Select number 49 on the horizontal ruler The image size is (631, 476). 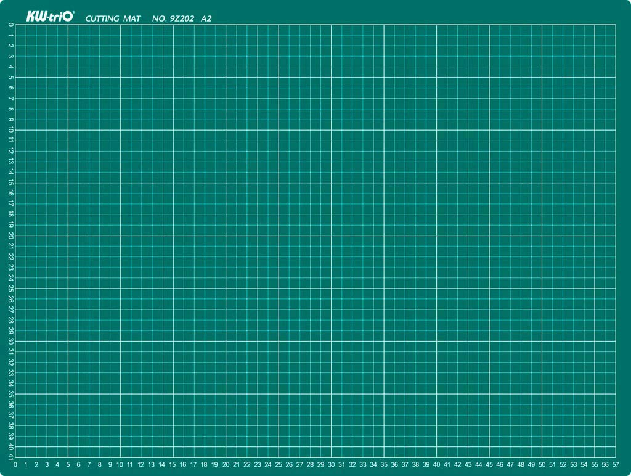click(531, 464)
